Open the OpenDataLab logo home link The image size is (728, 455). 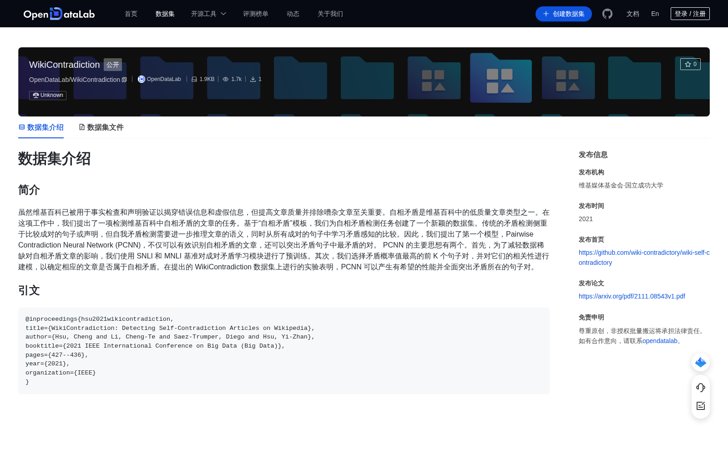[x=59, y=14]
